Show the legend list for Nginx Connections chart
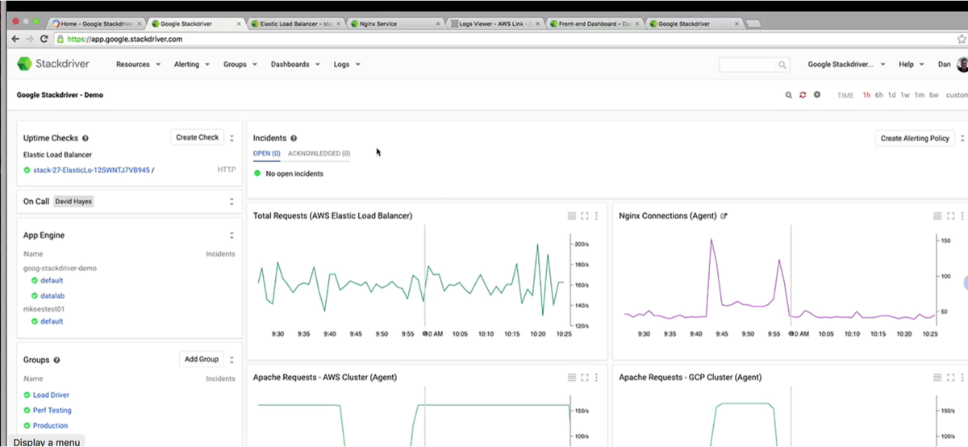Image resolution: width=968 pixels, height=447 pixels. click(x=937, y=216)
